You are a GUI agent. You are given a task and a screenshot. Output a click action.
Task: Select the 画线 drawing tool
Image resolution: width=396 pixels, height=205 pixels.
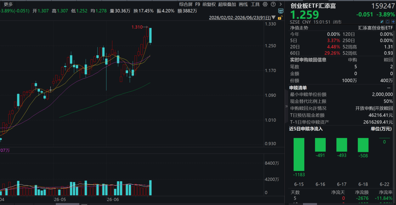click(243, 4)
